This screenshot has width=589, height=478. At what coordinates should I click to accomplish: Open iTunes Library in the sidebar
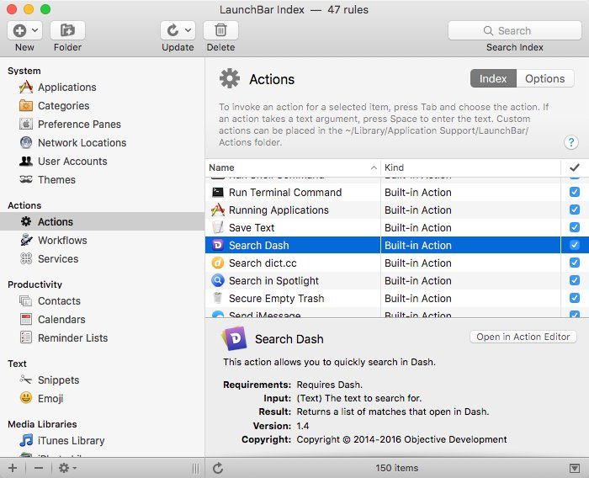[x=71, y=441]
